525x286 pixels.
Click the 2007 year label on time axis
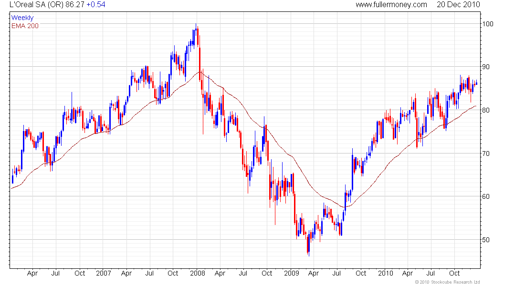tap(104, 273)
